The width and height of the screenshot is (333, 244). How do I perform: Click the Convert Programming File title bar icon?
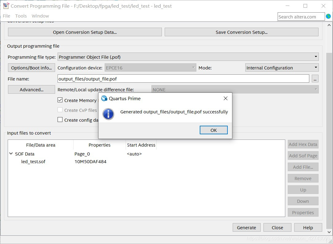6,6
